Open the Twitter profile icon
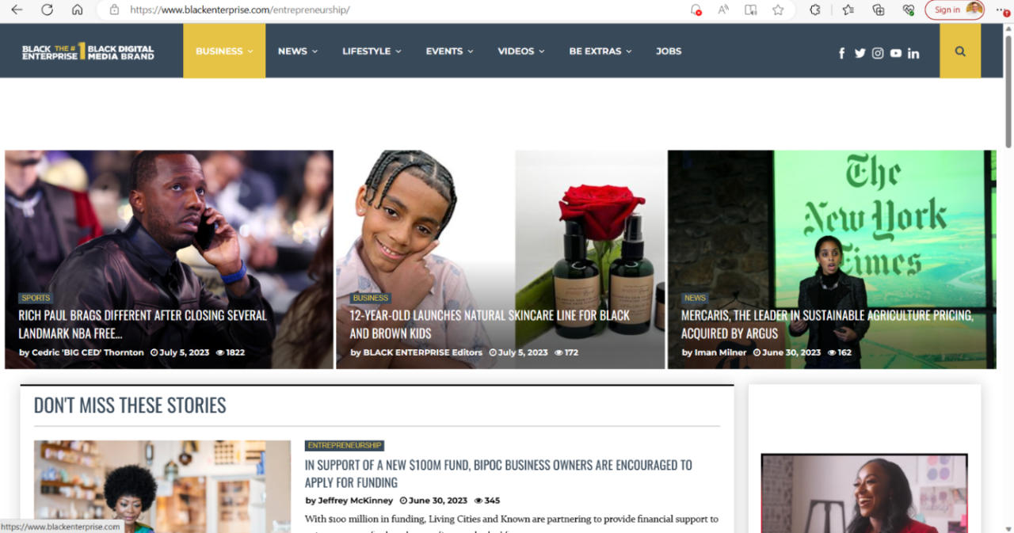1014x533 pixels. click(860, 53)
